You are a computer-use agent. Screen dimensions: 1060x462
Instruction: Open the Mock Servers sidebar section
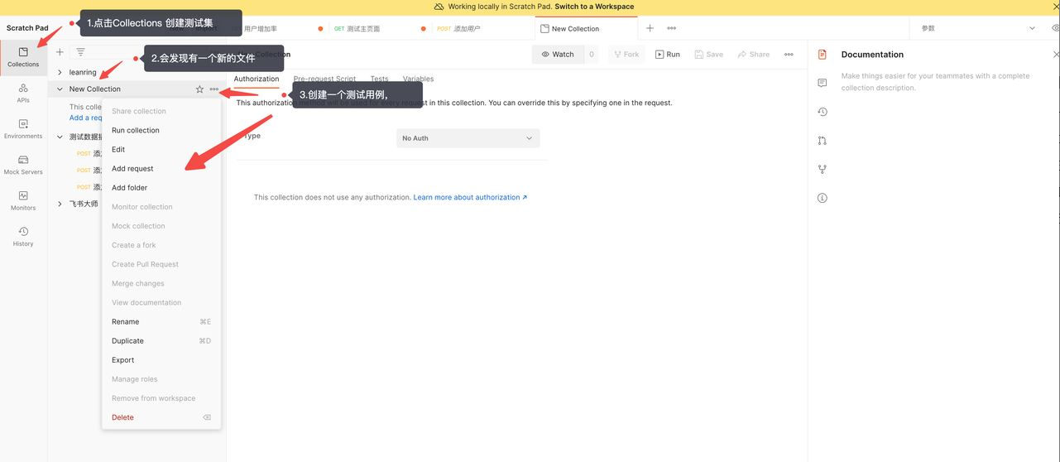tap(23, 165)
